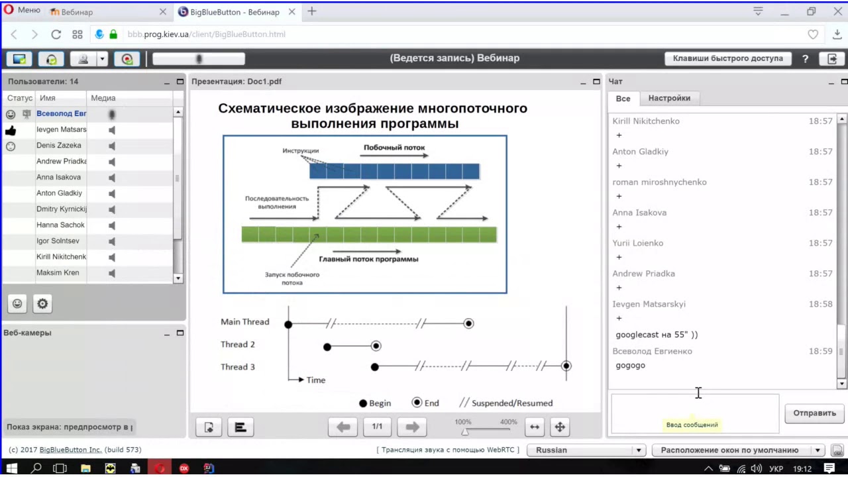Minimize the Веб-камеры panel

tap(168, 333)
